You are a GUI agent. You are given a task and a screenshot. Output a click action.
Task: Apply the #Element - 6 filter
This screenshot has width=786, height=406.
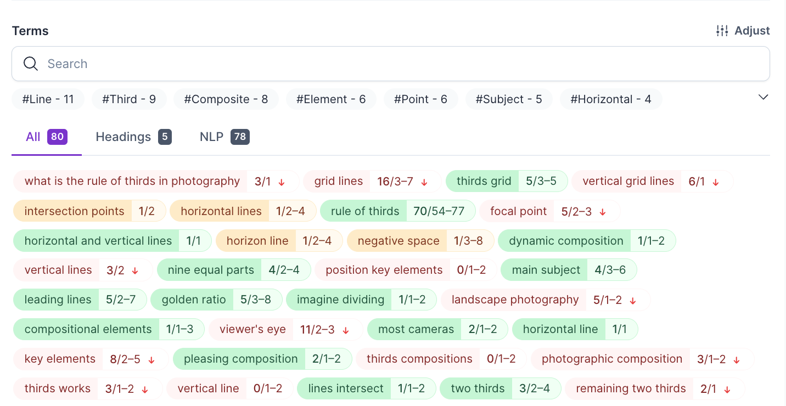point(330,99)
